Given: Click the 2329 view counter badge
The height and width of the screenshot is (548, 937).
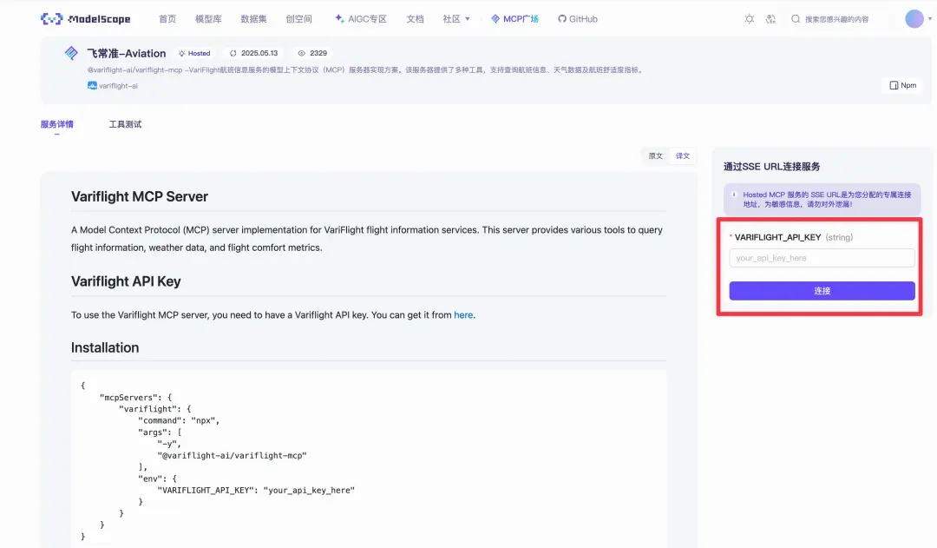Looking at the screenshot, I should point(311,53).
